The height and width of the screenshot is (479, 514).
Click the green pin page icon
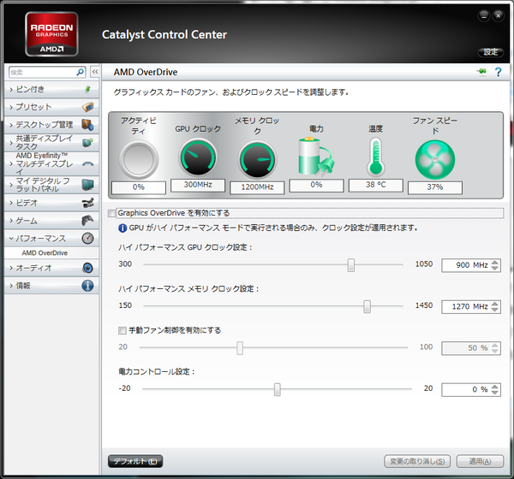(x=481, y=71)
